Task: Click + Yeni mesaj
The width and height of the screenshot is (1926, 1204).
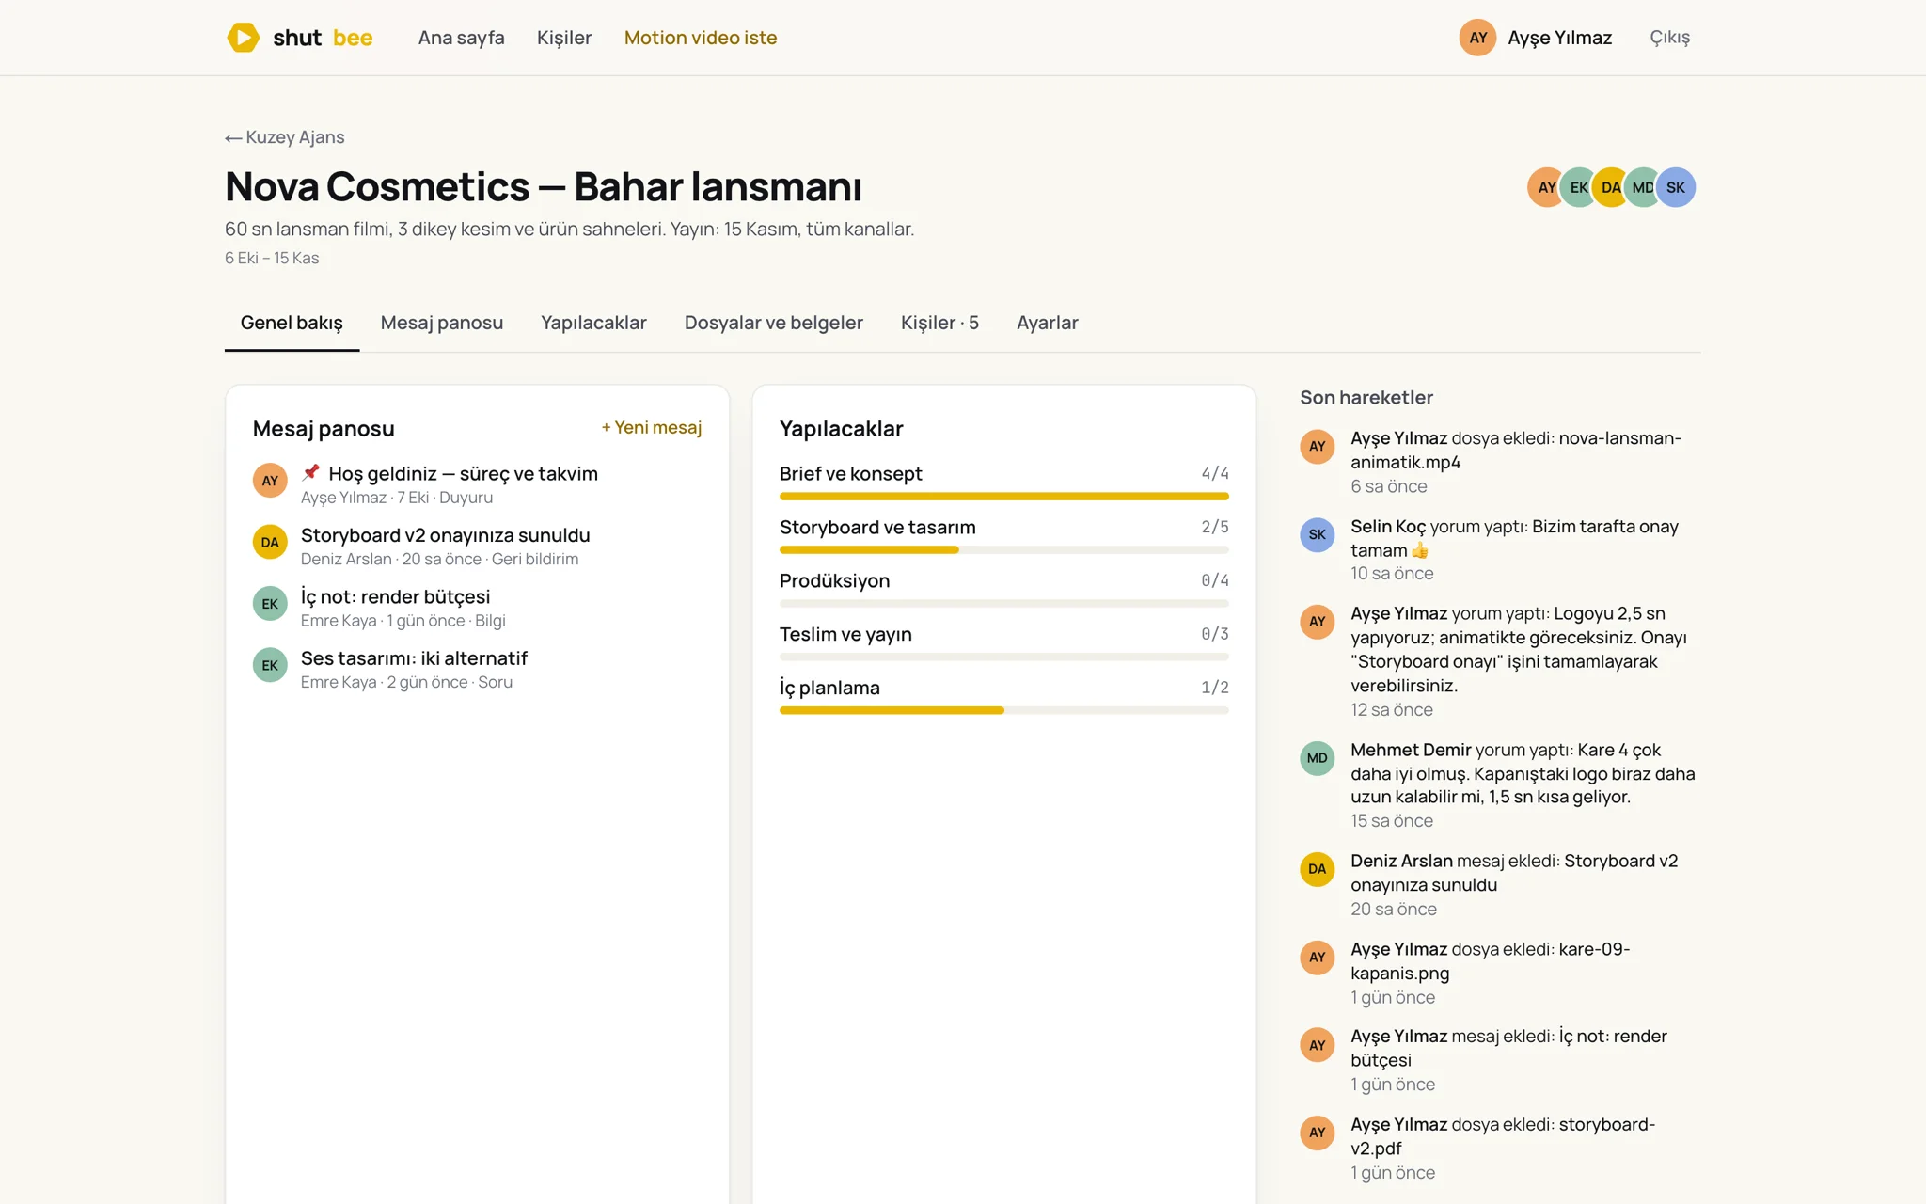Action: [x=652, y=428]
